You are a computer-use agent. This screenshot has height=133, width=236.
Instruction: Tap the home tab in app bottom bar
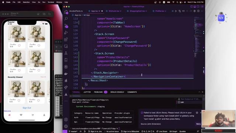point(9,115)
